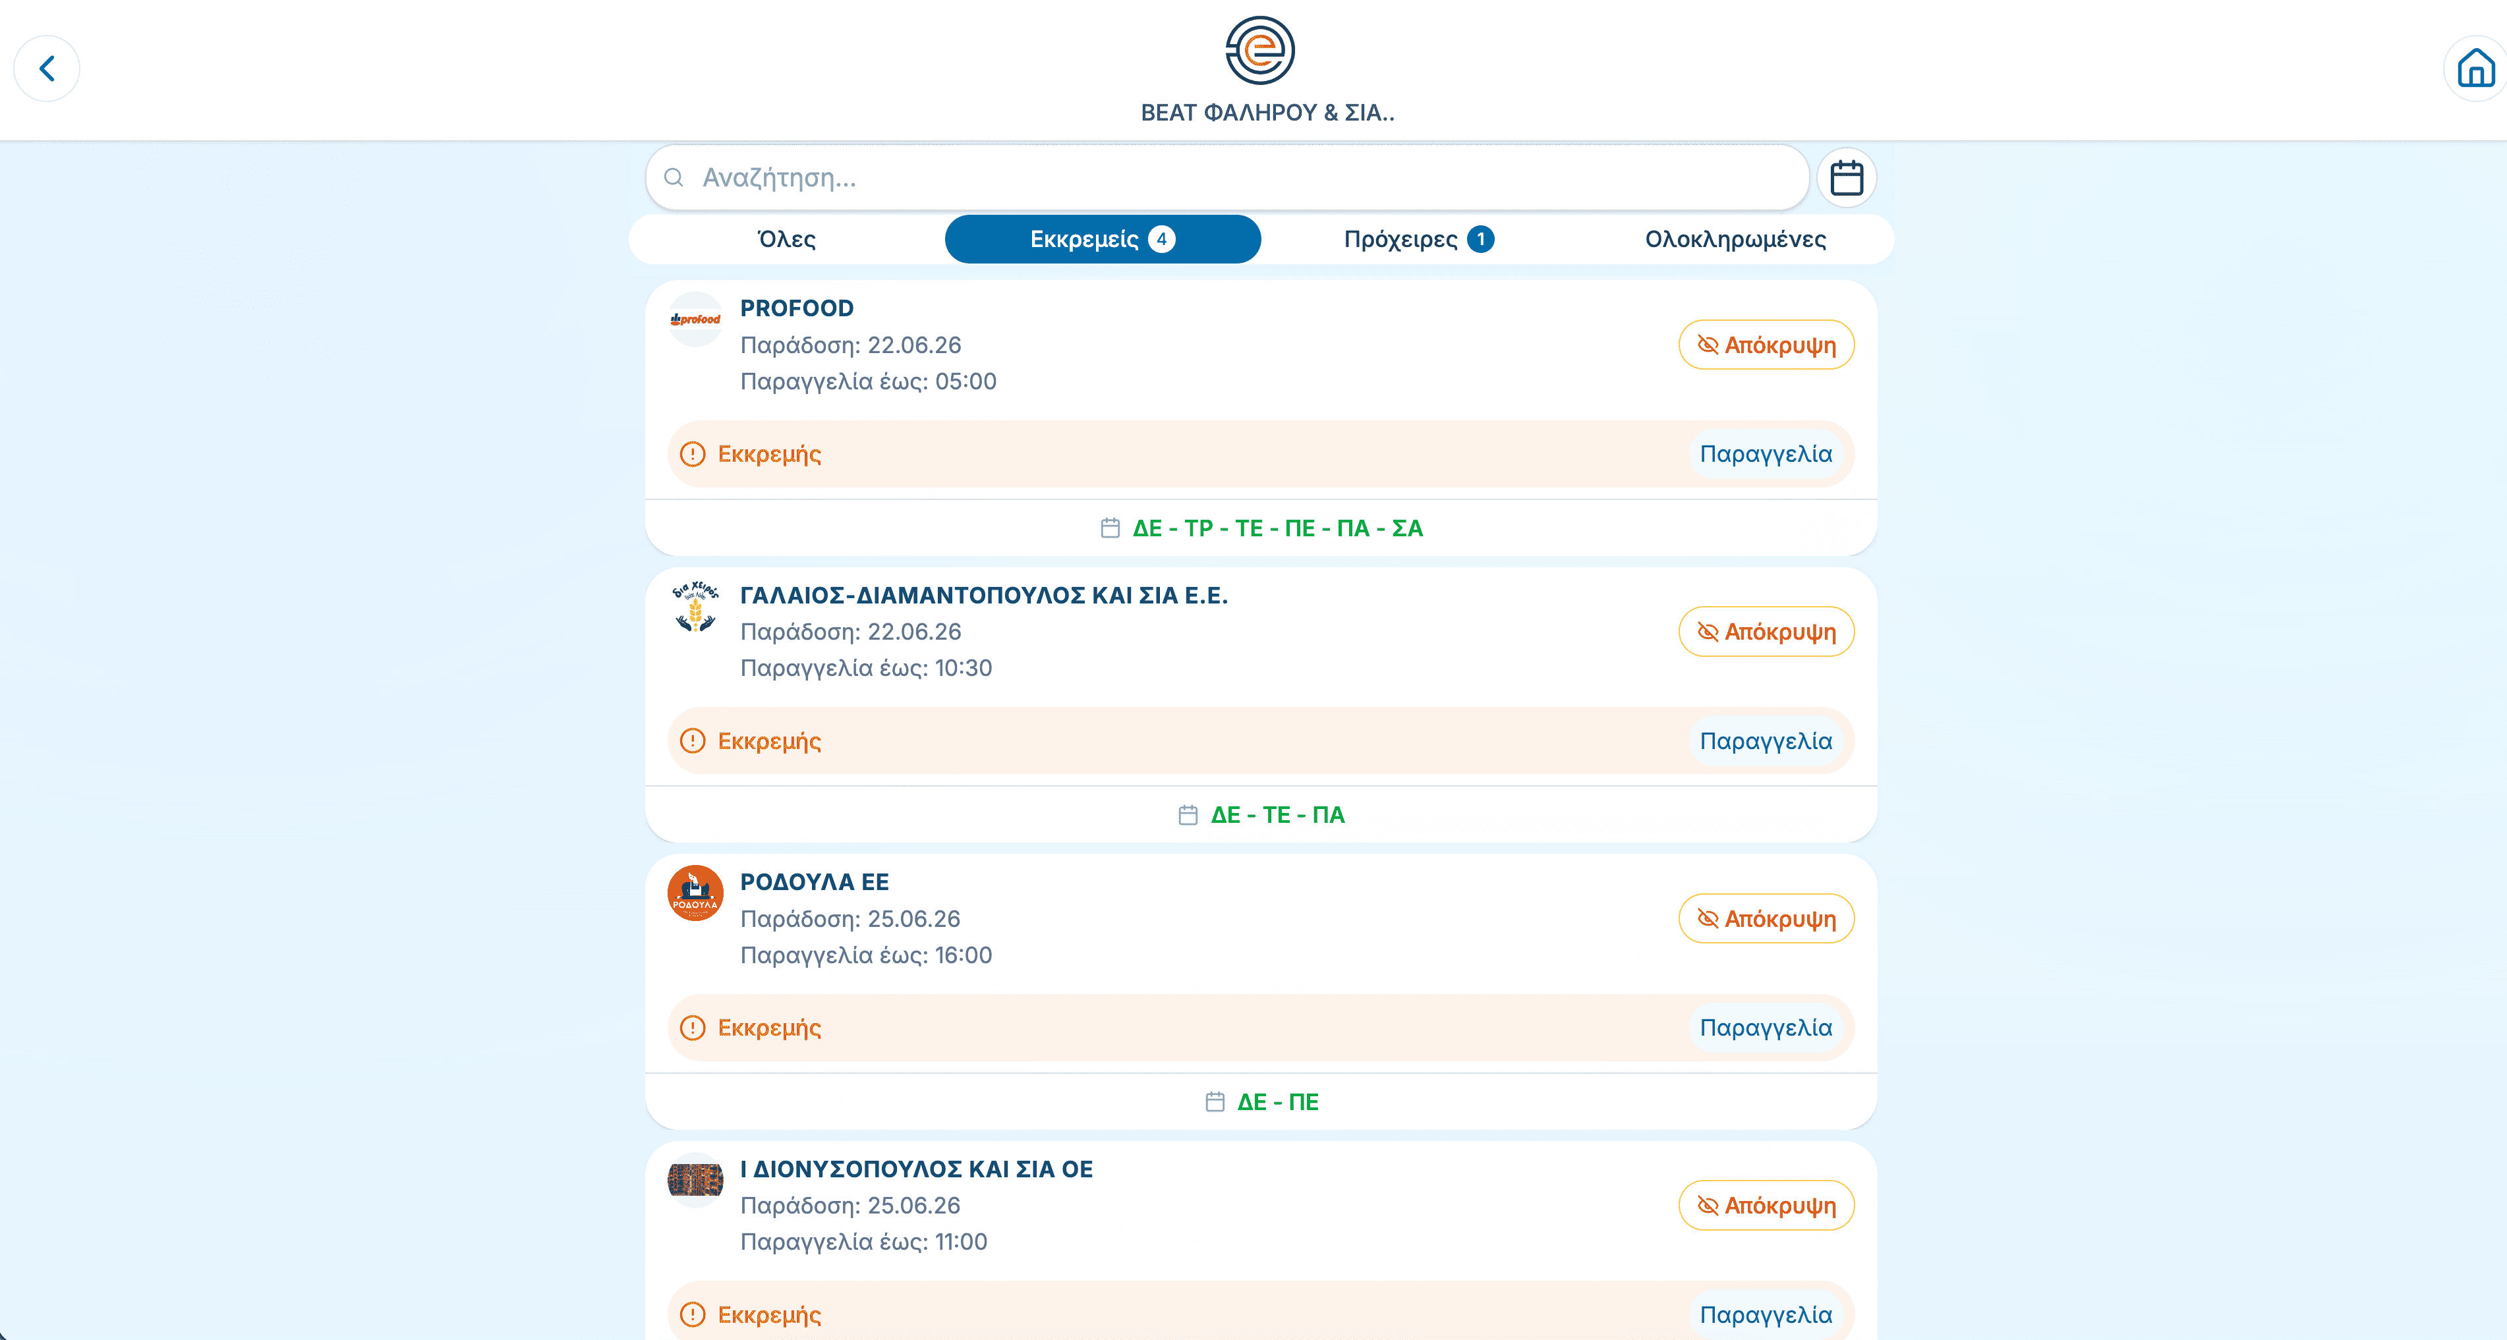Go back with the left chevron arrow
Screen dimensions: 2507x1340
(47, 69)
